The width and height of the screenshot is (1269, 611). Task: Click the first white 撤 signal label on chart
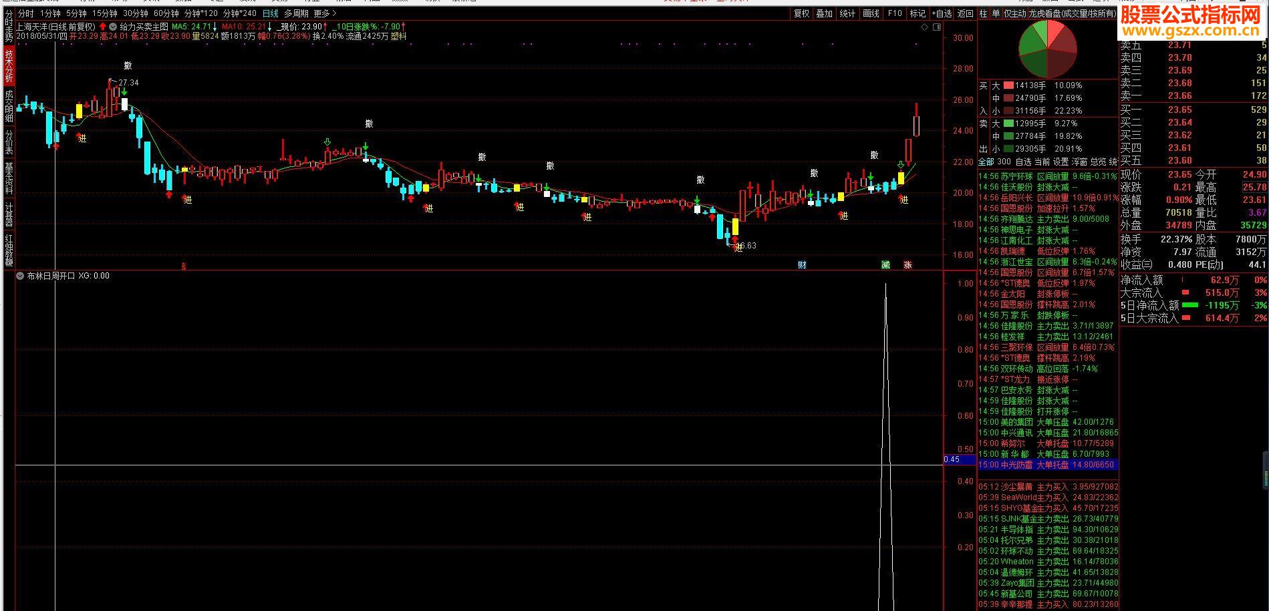(x=128, y=66)
